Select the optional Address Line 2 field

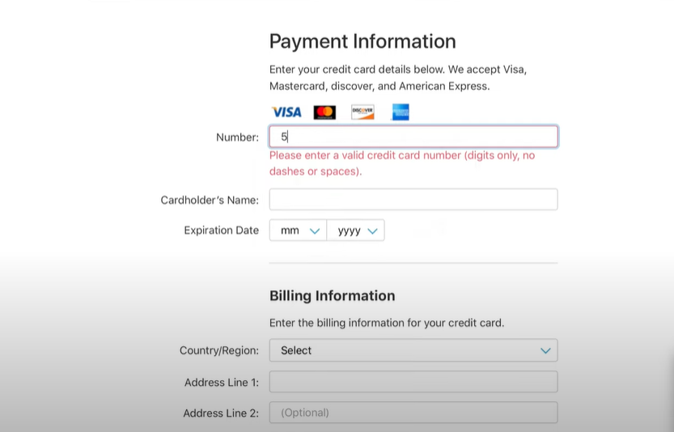click(413, 413)
